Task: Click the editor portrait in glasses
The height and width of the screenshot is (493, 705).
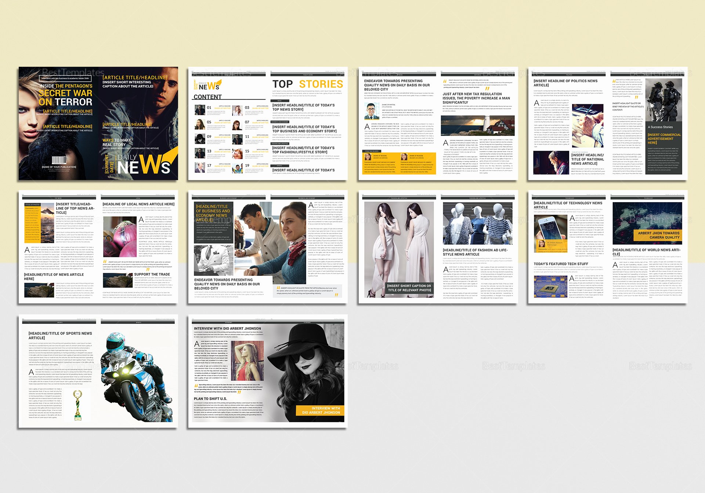Action: [372, 111]
